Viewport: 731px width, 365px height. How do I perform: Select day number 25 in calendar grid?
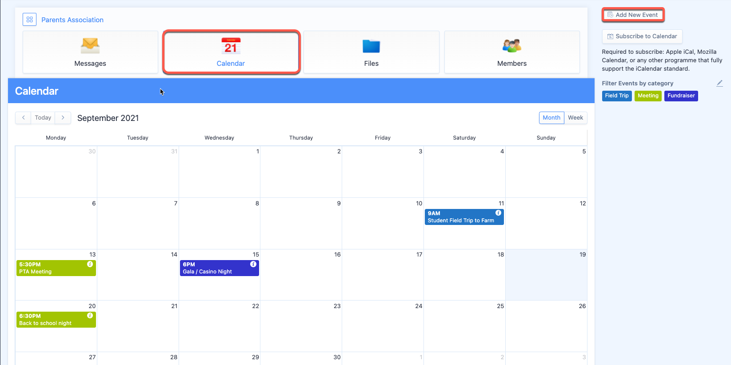500,306
